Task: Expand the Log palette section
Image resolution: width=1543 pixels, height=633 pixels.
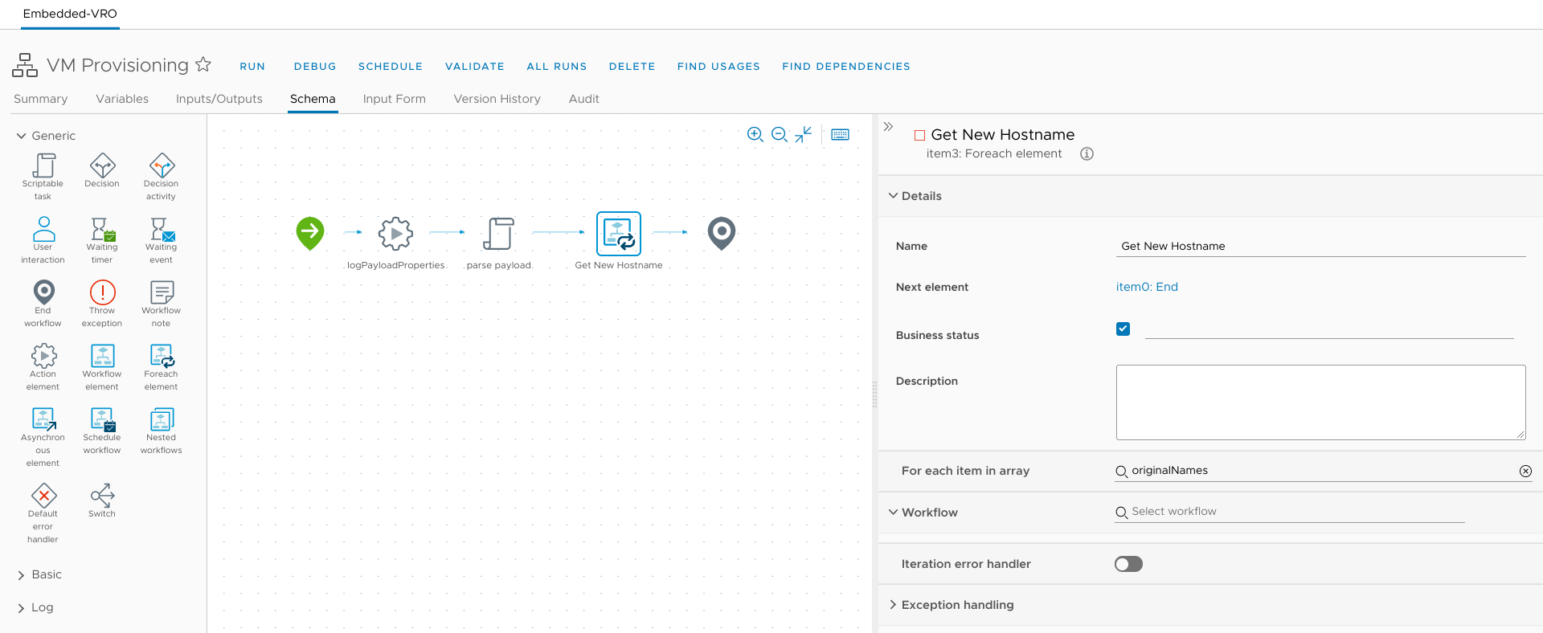Action: [22, 608]
